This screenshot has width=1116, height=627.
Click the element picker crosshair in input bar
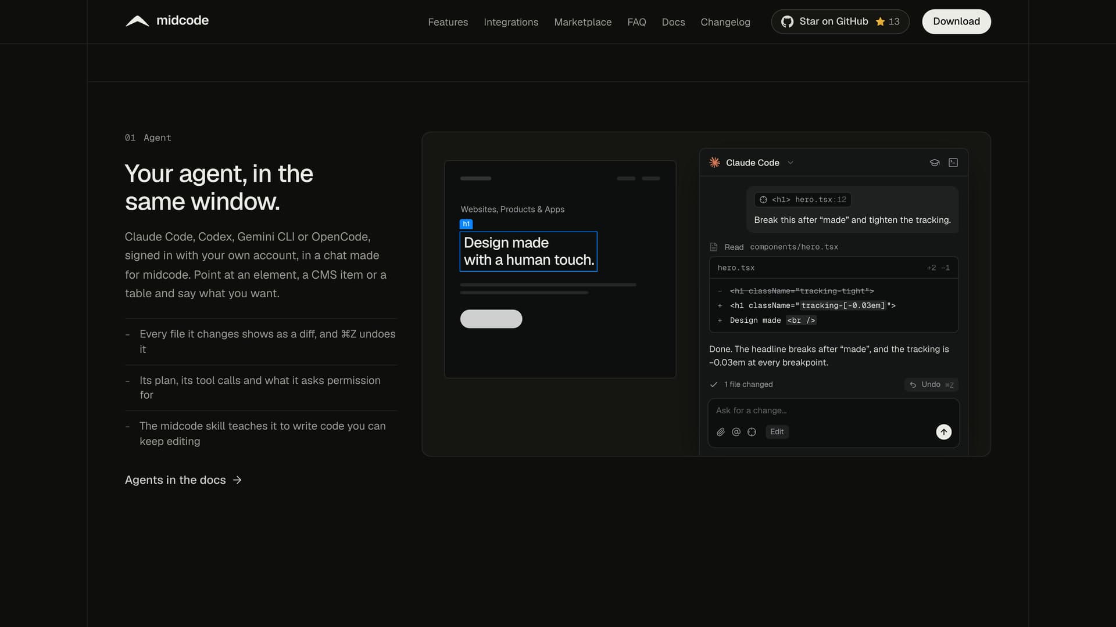tap(752, 432)
